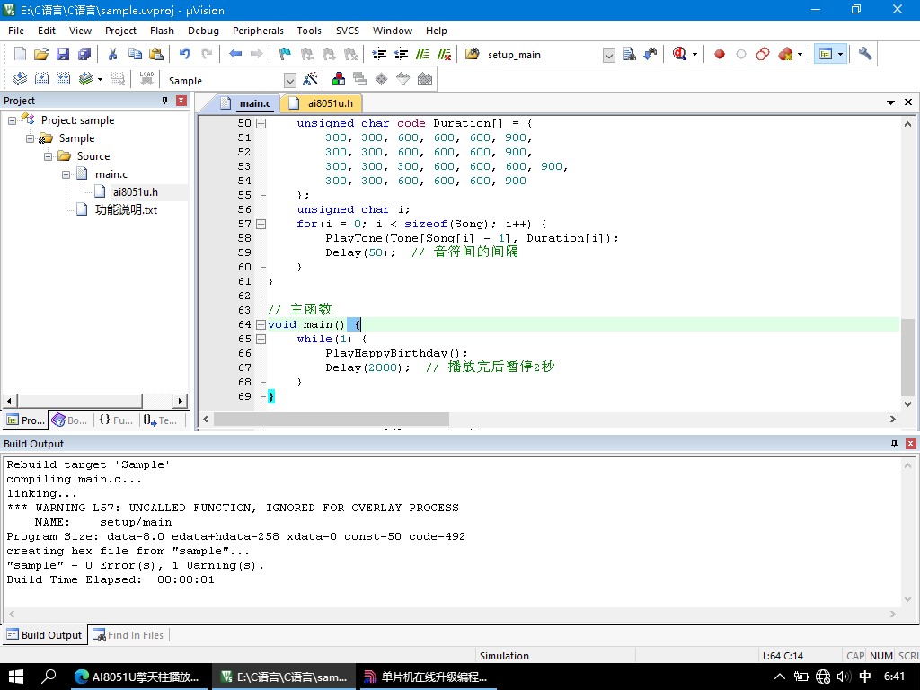Switch to the Find In Files tab
The width and height of the screenshot is (920, 690).
pos(128,635)
